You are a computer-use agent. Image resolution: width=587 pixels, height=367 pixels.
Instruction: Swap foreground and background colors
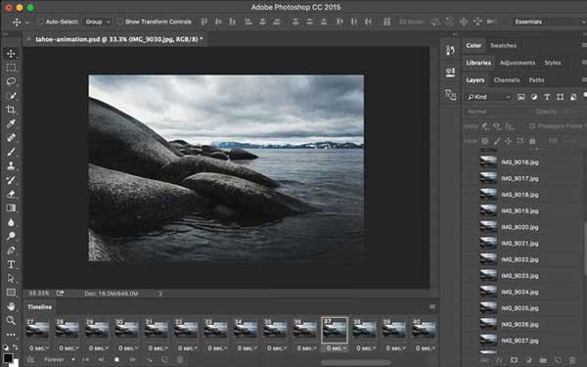[x=16, y=347]
